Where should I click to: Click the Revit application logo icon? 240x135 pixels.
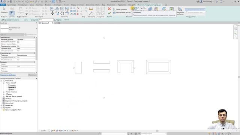[x=1, y=1]
